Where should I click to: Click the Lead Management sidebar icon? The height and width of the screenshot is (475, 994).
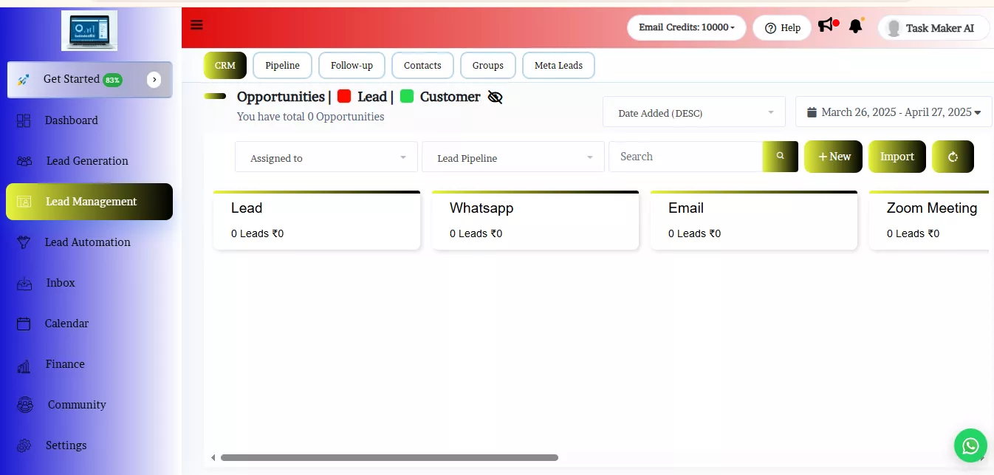tap(24, 202)
